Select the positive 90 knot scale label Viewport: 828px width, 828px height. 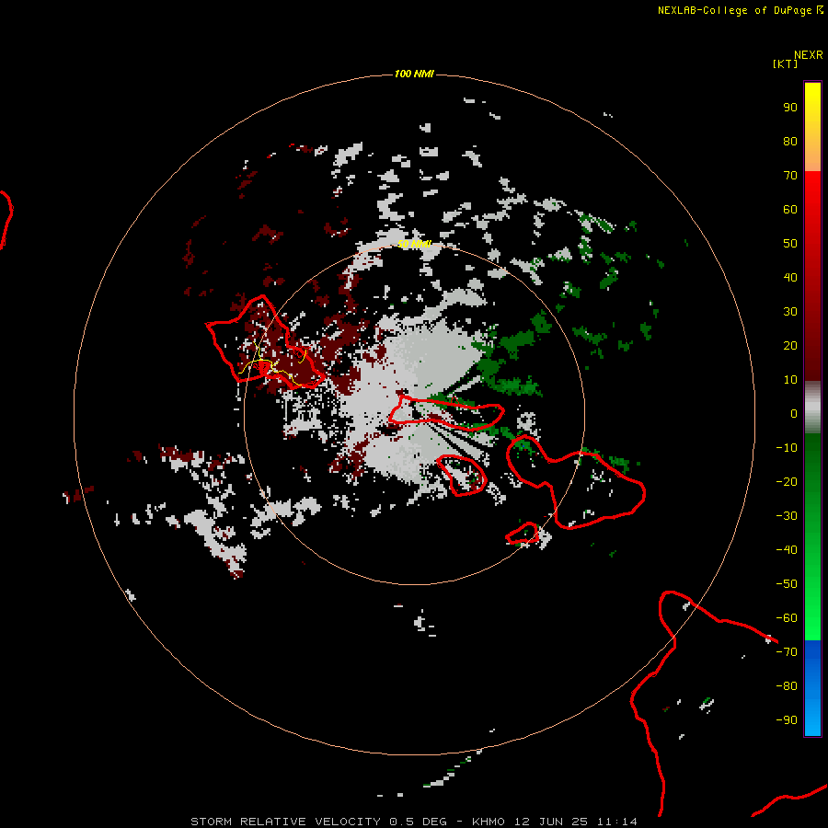point(790,108)
